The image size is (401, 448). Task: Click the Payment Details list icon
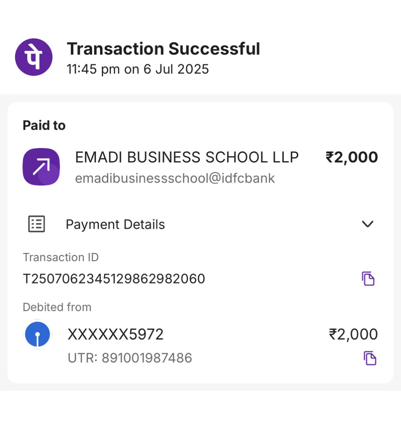click(37, 224)
